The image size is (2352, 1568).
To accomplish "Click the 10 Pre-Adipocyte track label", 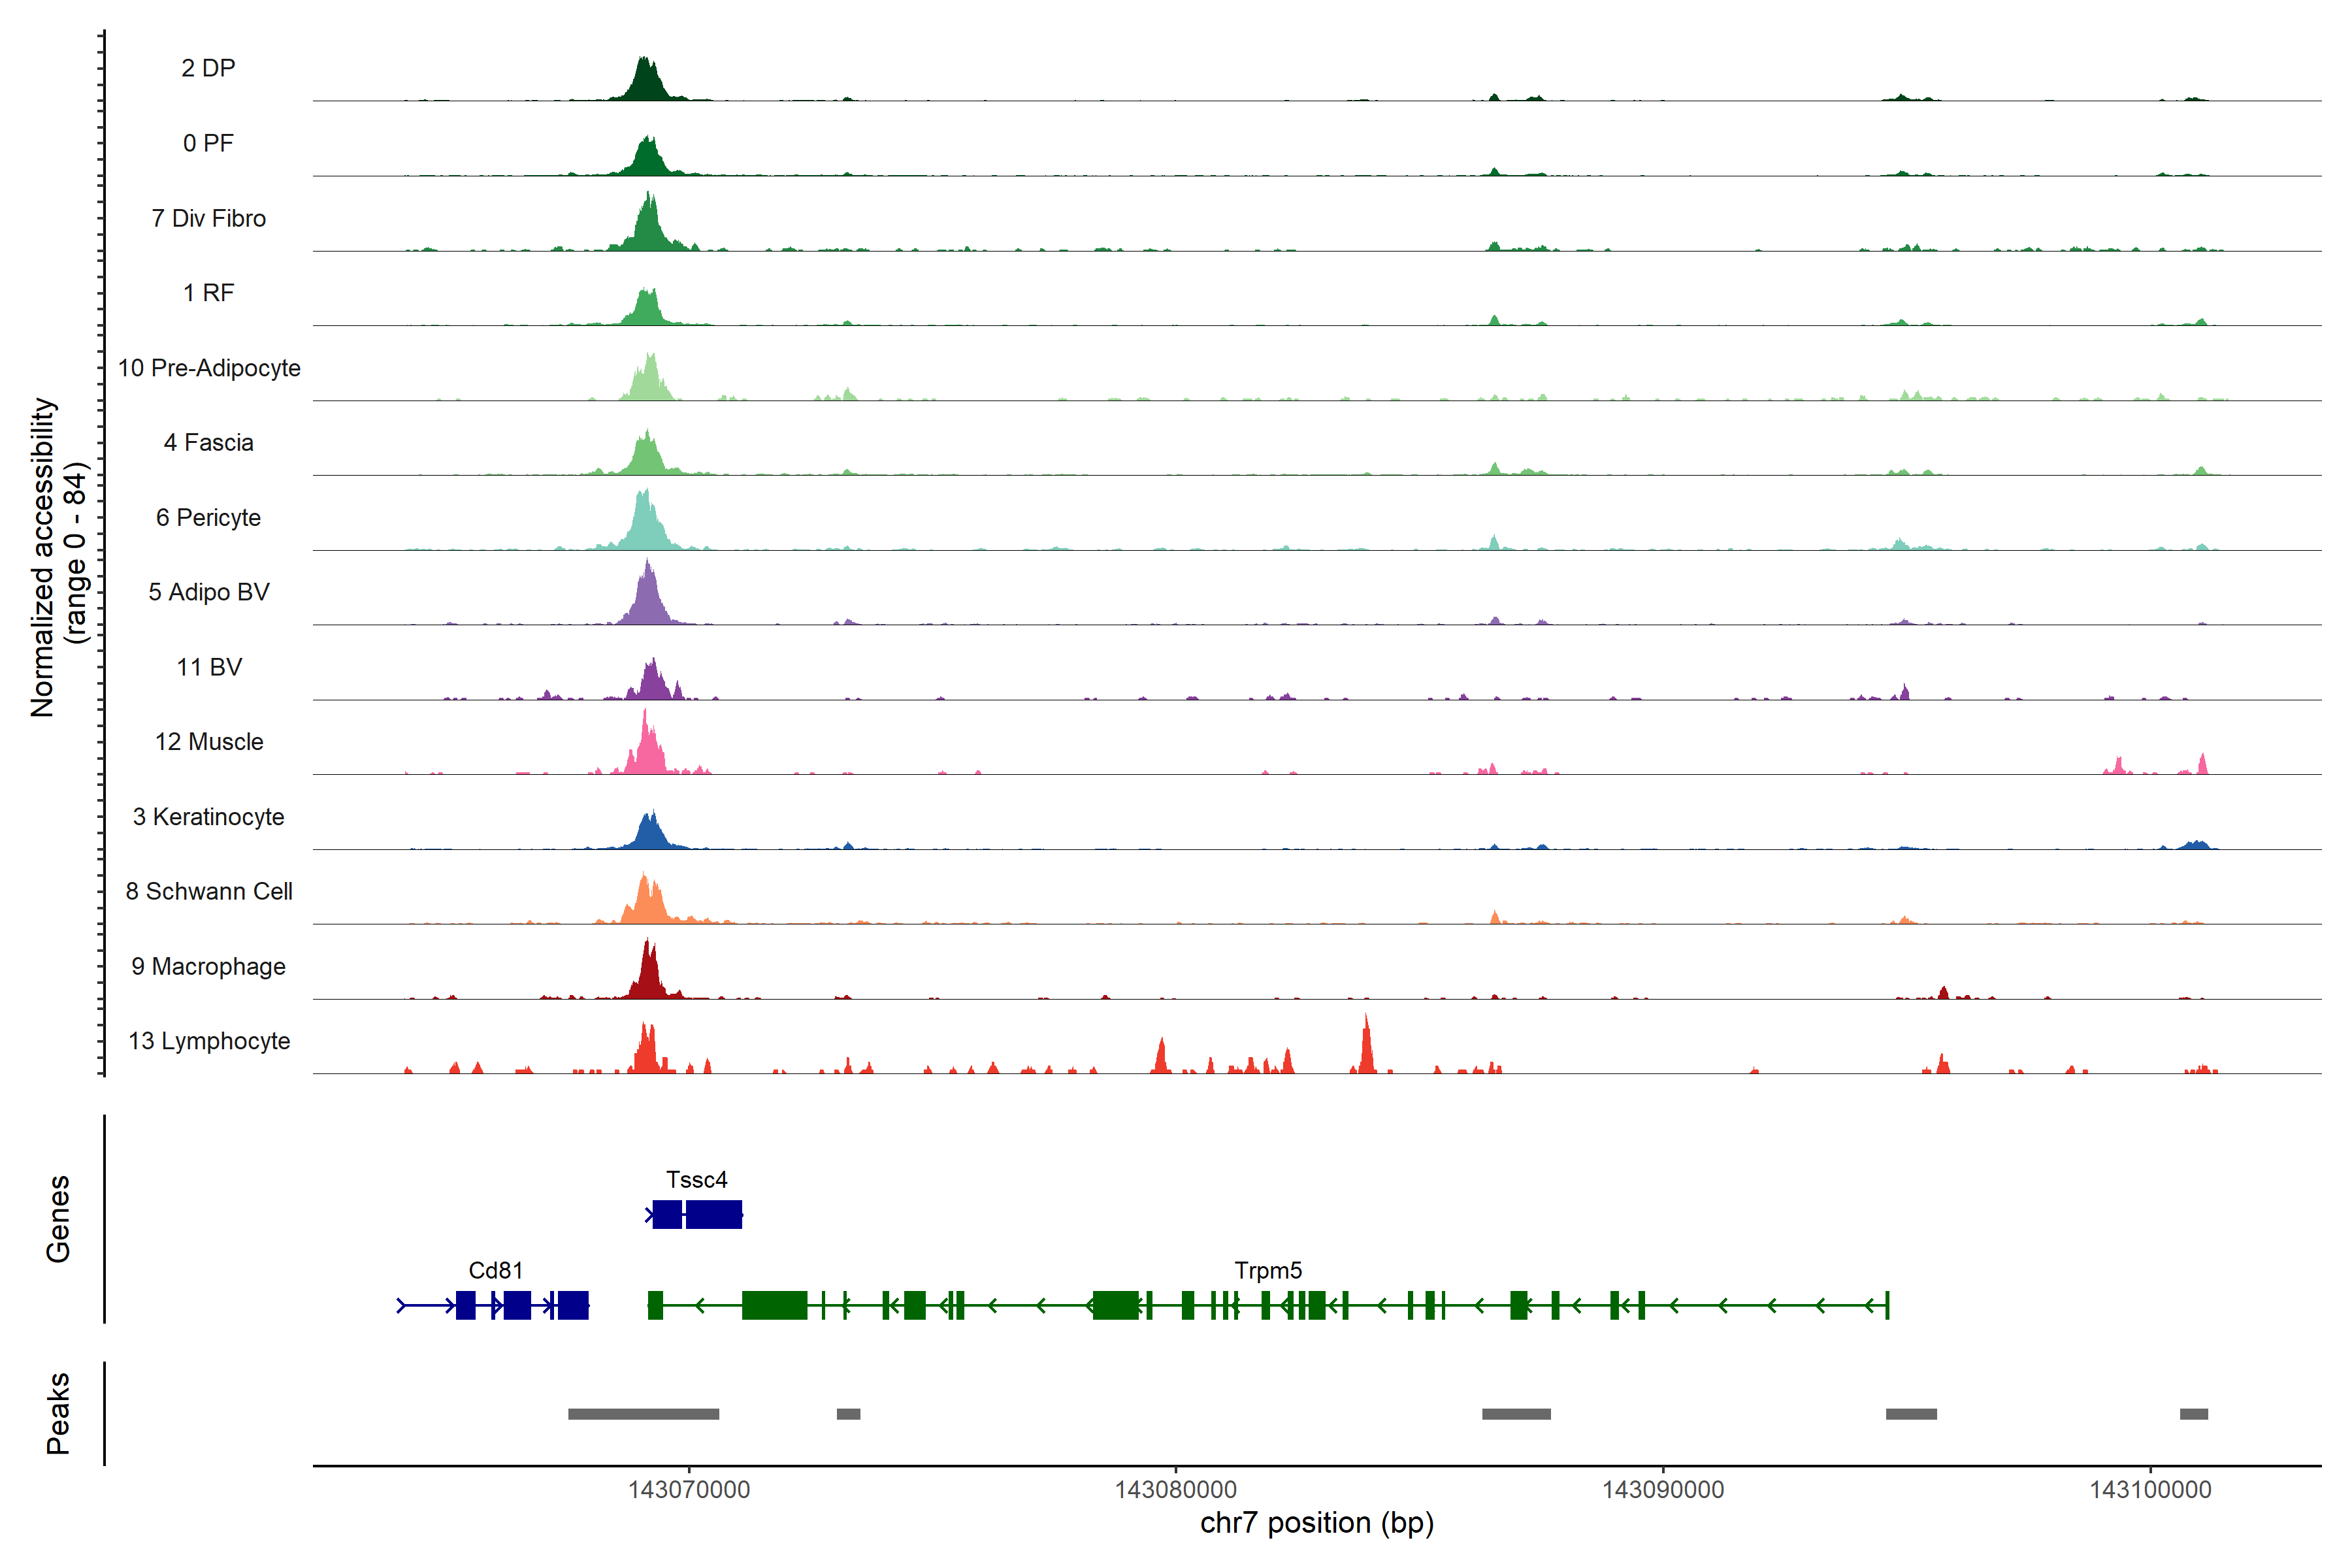I will 209,368.
